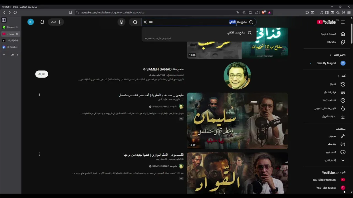The width and height of the screenshot is (353, 198).
Task: Go back using the browser back arrow
Action: tap(4, 12)
